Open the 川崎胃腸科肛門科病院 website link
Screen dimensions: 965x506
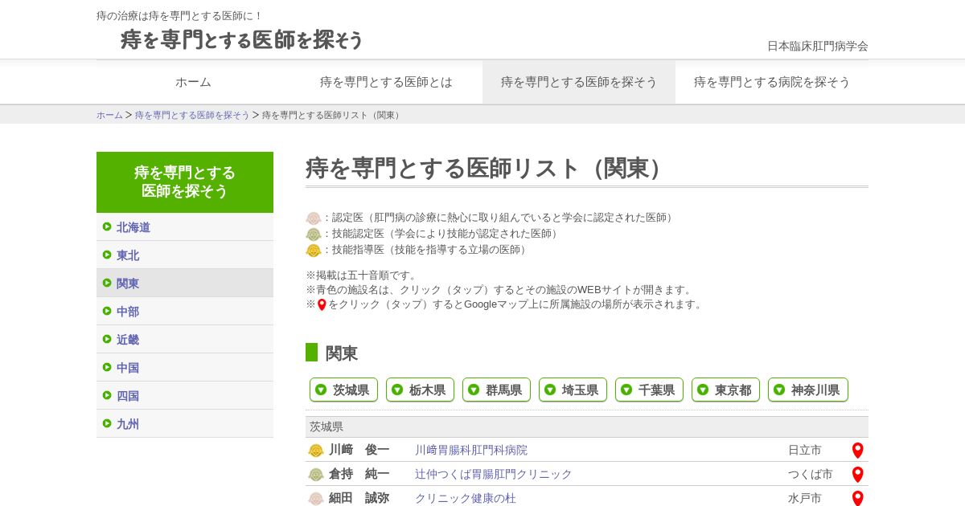(471, 451)
